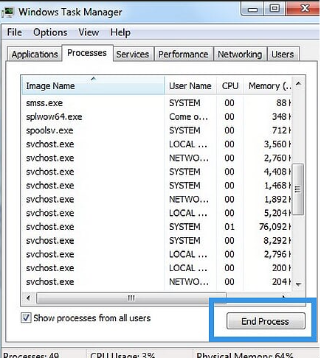The height and width of the screenshot is (358, 321).
Task: Select svchost.exe using 200 K memory
Action: 156,268
